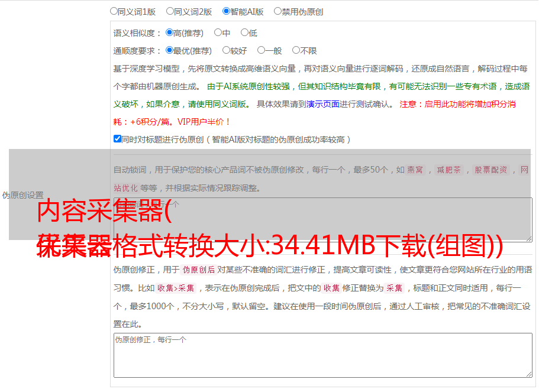Click the 伪原创修正 text area
The image size is (539, 389).
323,355
